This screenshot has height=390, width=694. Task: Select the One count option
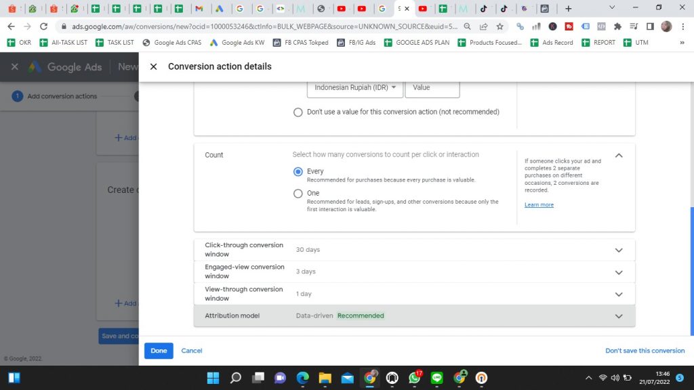(298, 194)
